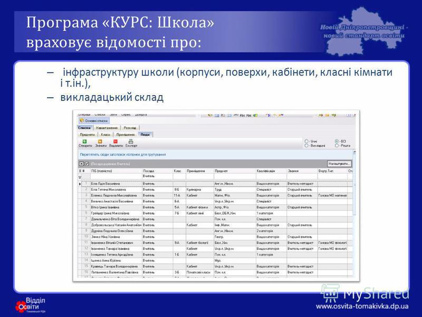The height and width of the screenshot is (317, 422).
Task: Click the Налаштувати... button
Action: coord(339,164)
